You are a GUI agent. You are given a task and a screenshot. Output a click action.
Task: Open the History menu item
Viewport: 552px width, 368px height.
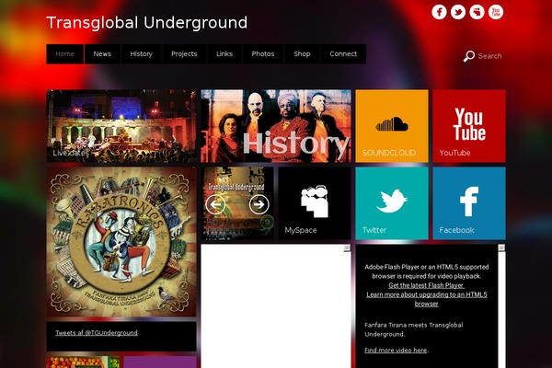point(141,54)
